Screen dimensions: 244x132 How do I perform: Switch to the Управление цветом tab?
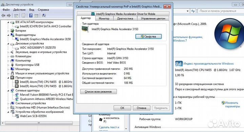tap(153, 18)
